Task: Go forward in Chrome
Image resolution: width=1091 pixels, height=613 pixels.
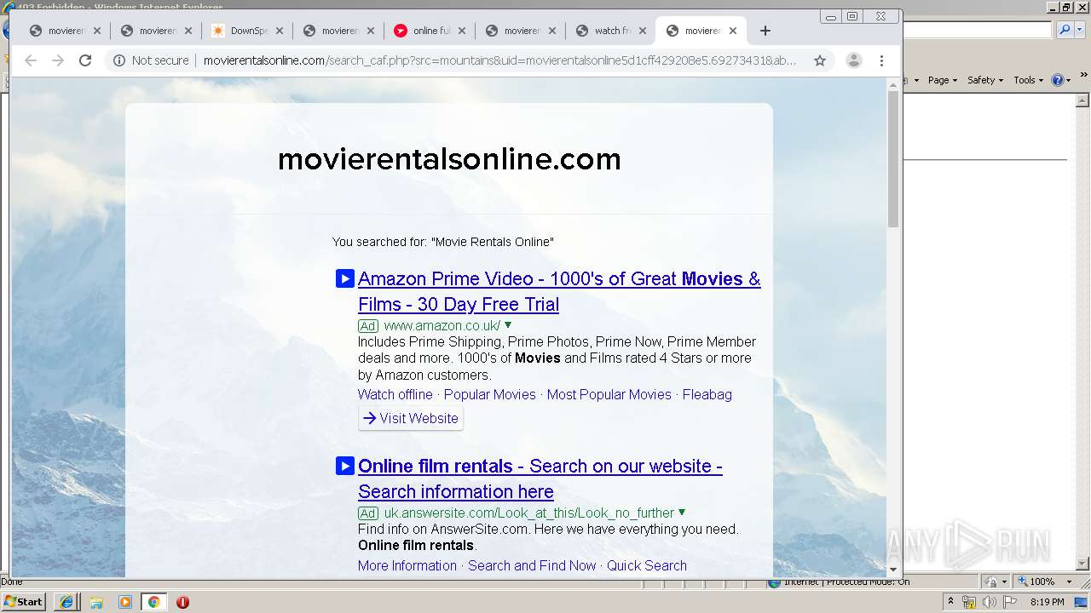Action: (58, 60)
